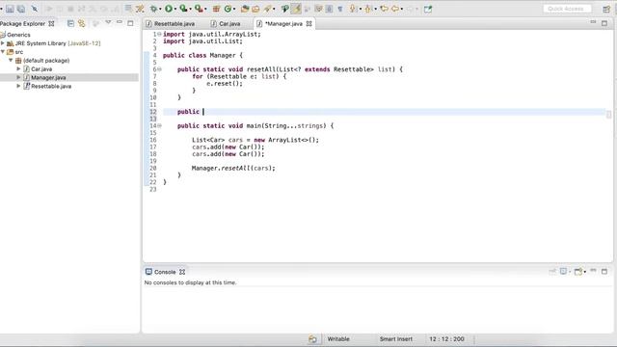Select the *Manager.java editor tab
This screenshot has height=347, width=617.
283,23
